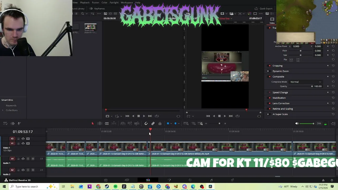Screen dimensions: 338x190
Task: Expand the Speed Change section
Action: pyautogui.click(x=280, y=93)
